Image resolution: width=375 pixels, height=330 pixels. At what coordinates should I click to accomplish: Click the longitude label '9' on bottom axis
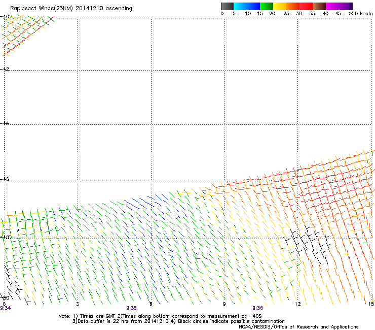(224, 304)
